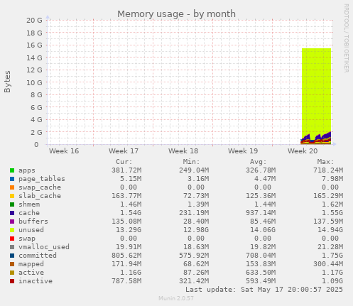Click the swap_cache legend label

[40, 187]
